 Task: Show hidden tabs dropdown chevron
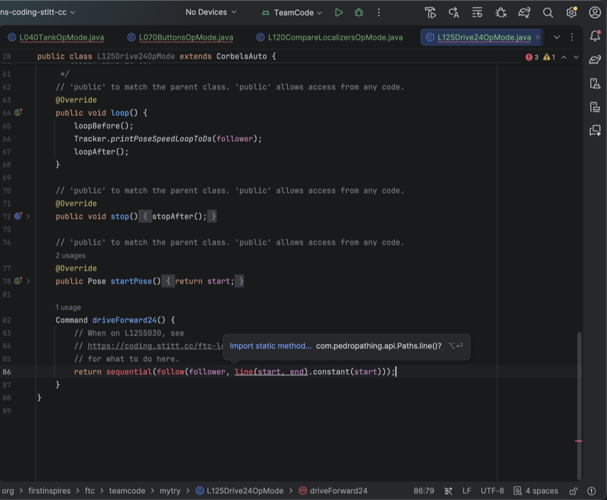557,37
